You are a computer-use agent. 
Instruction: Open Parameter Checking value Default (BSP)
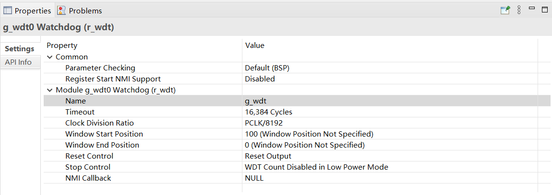tap(267, 68)
